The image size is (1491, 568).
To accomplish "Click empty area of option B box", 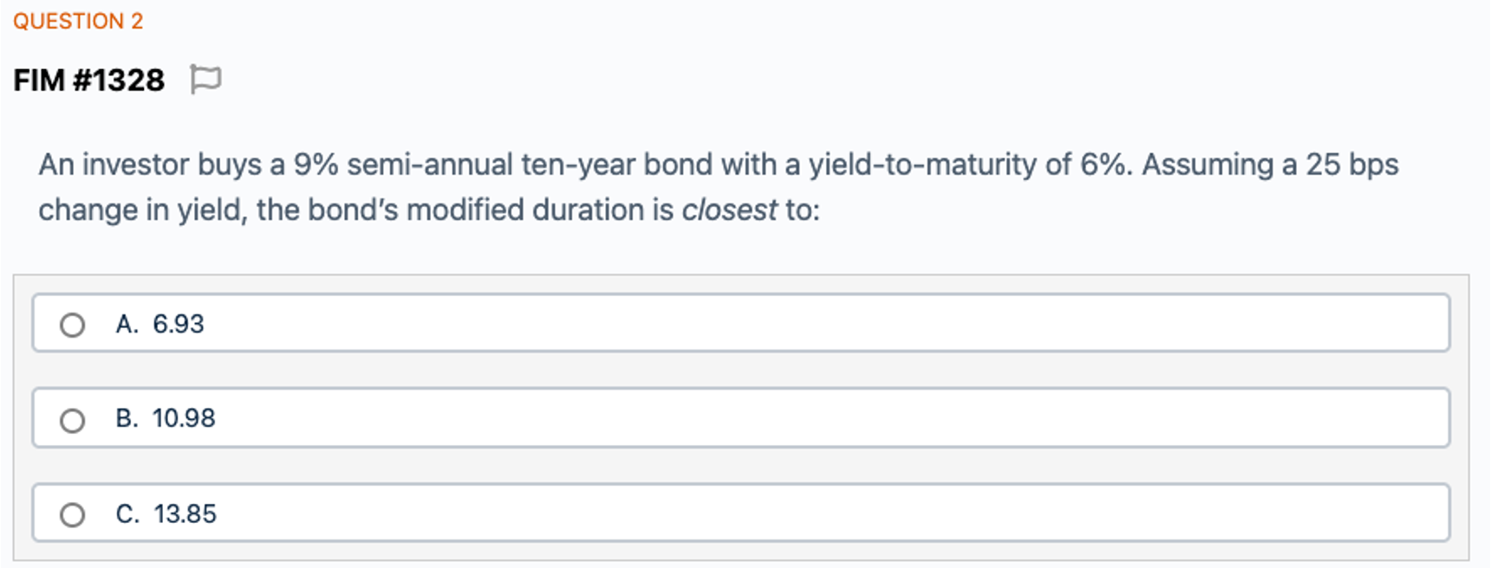I will (x=780, y=418).
